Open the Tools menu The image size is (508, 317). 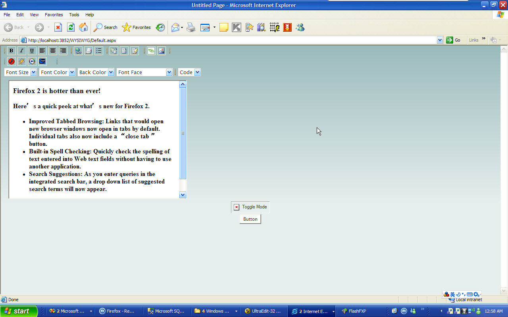pos(74,15)
